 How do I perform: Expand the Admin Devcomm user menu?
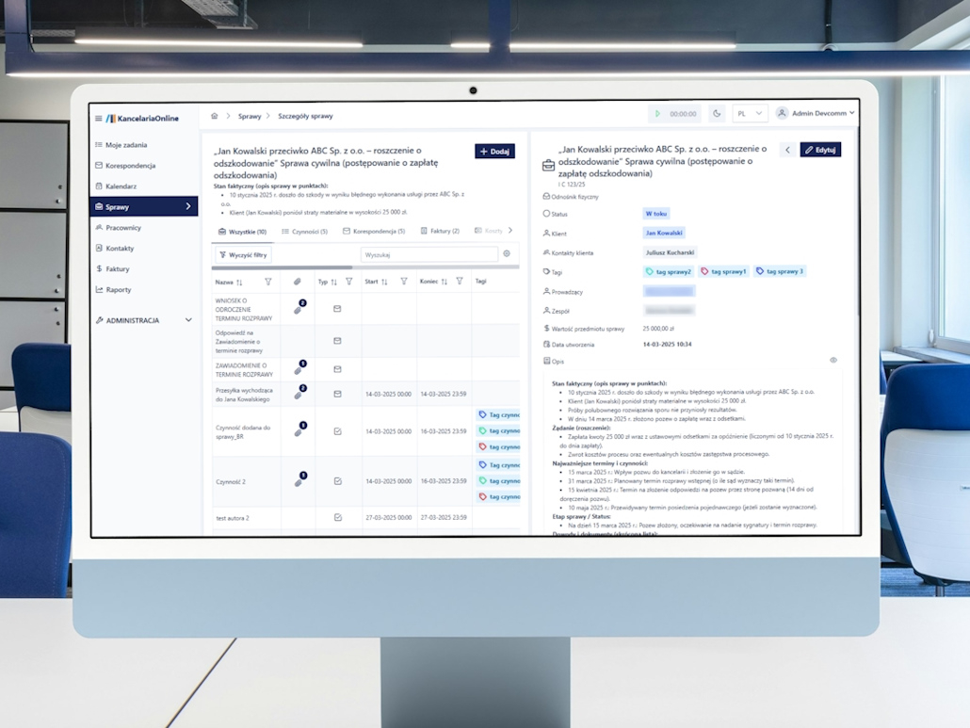click(816, 113)
